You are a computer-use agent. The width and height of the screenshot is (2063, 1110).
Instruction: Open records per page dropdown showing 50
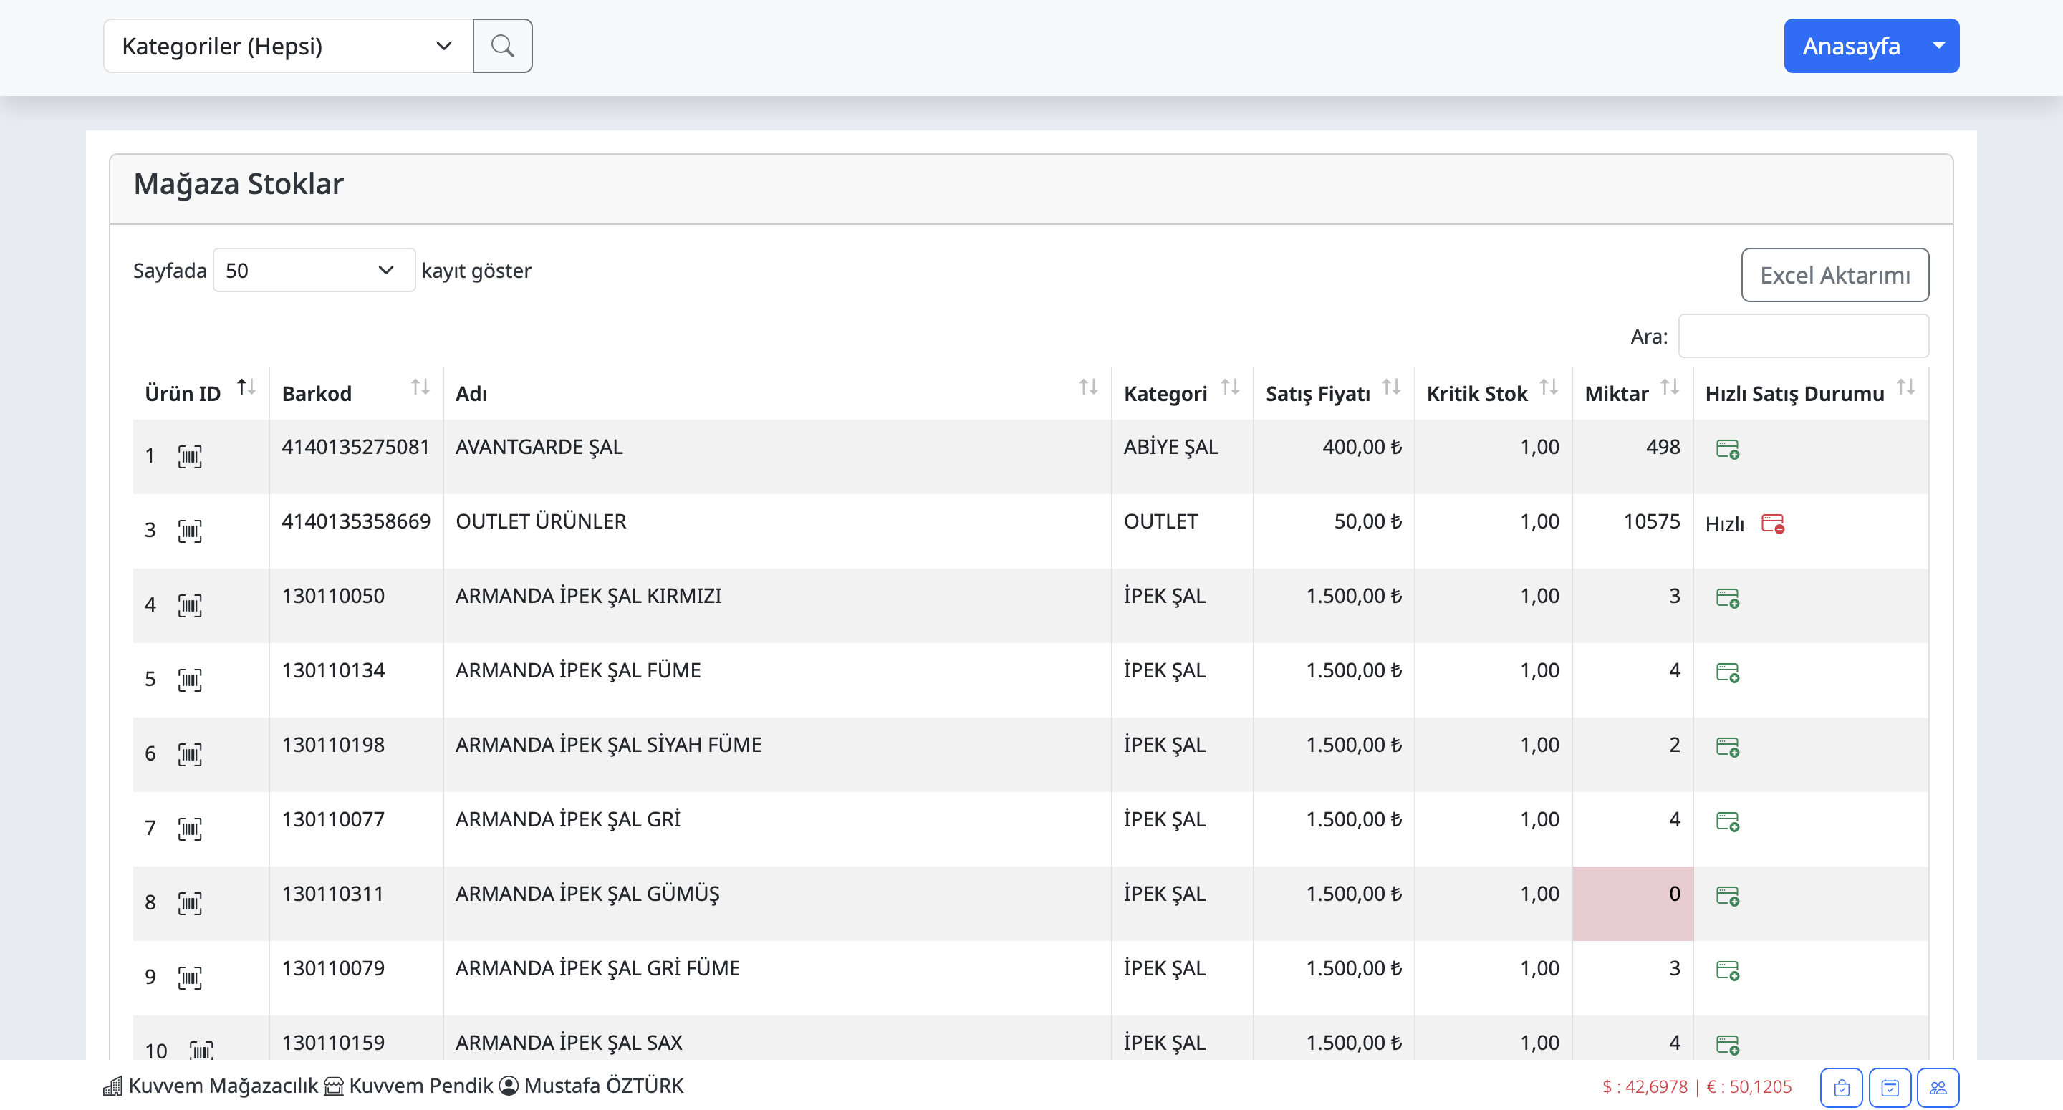313,270
